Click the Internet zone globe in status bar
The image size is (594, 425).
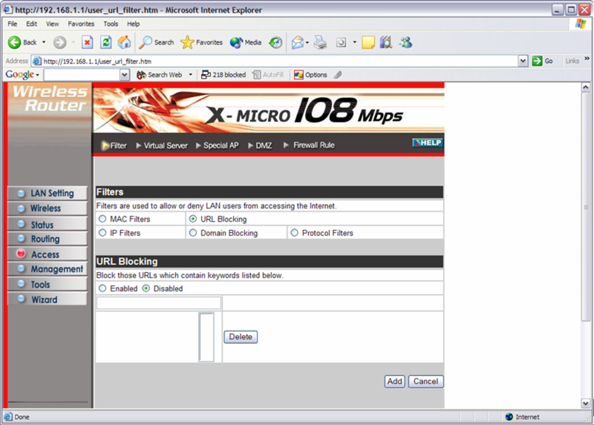[509, 417]
